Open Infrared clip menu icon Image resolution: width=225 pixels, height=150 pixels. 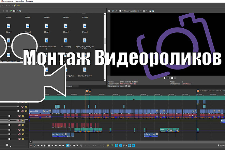(157, 134)
